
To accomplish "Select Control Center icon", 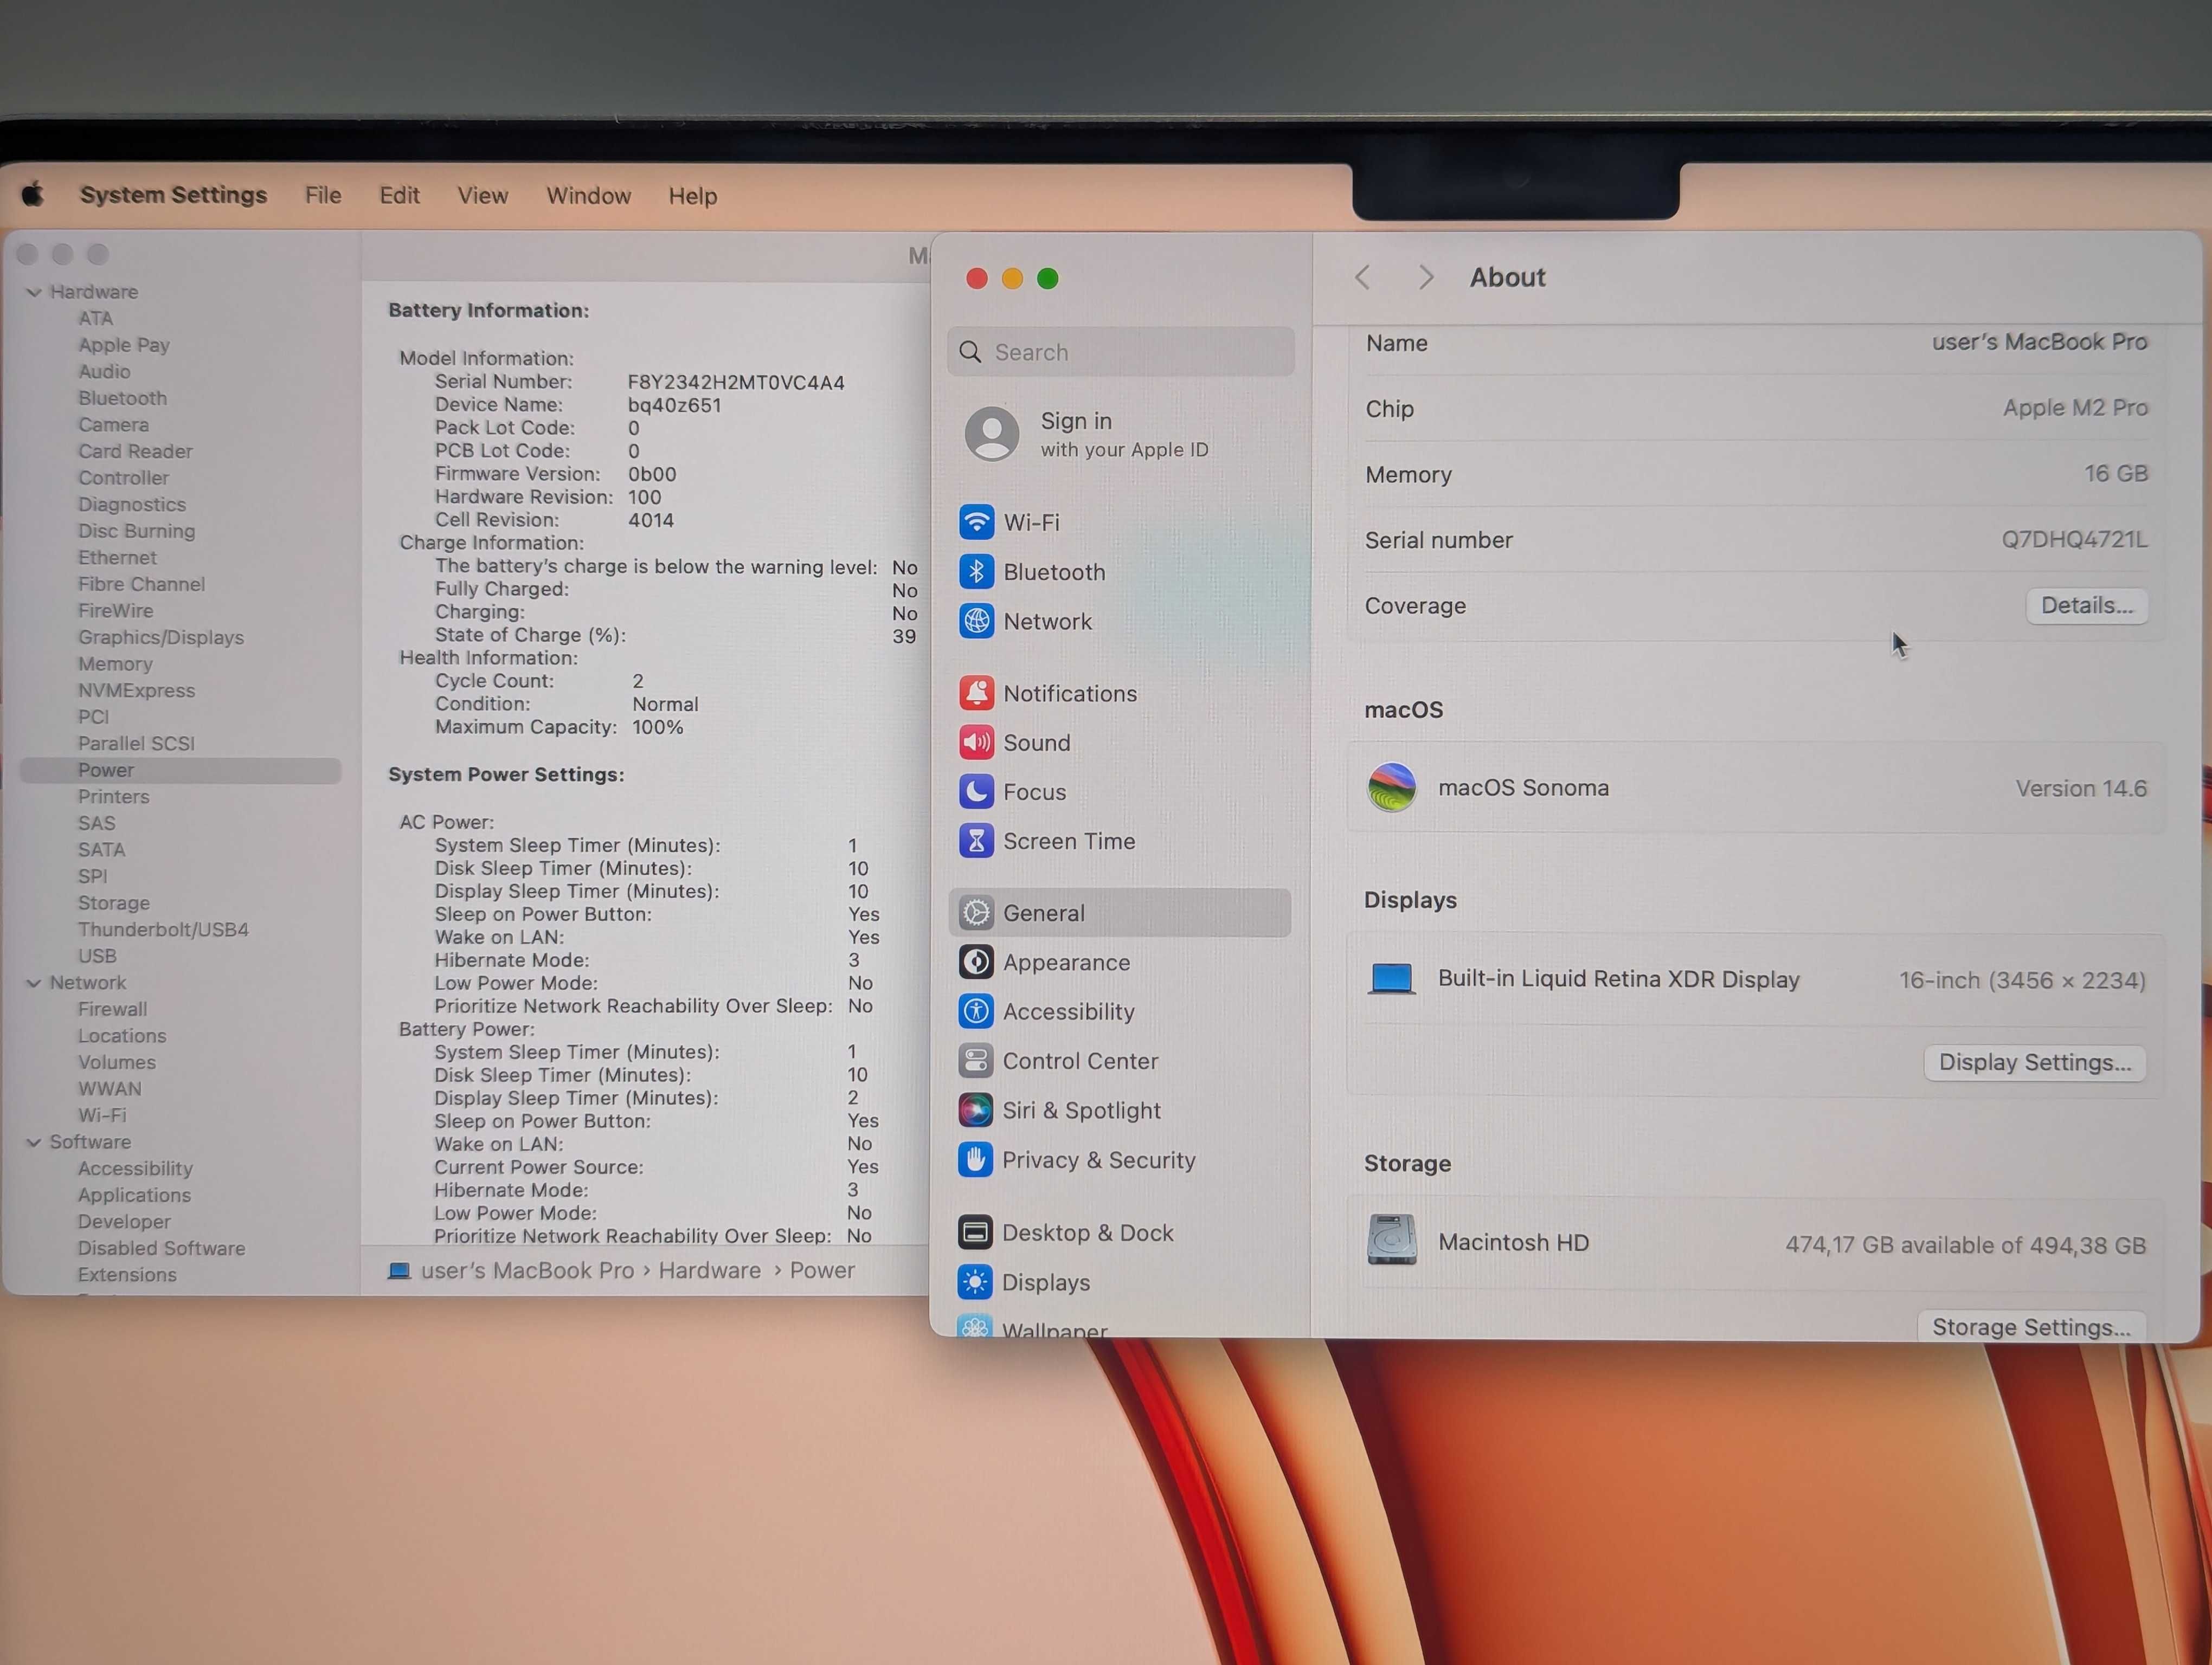I will 976,1060.
